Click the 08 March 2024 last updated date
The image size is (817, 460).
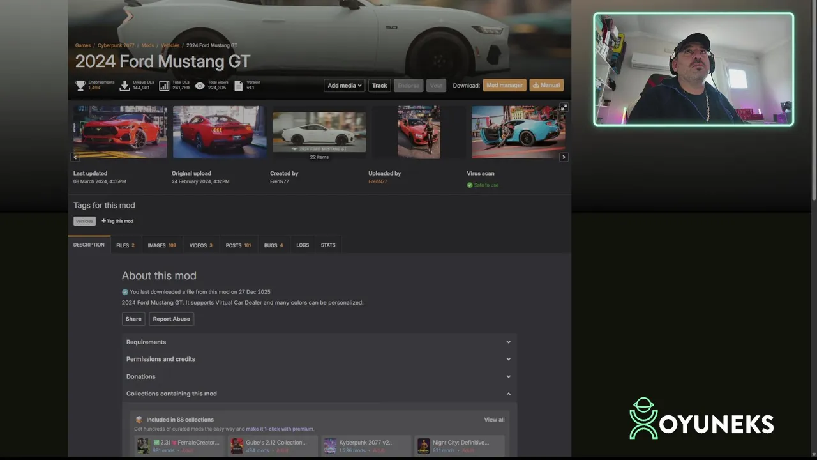click(100, 181)
